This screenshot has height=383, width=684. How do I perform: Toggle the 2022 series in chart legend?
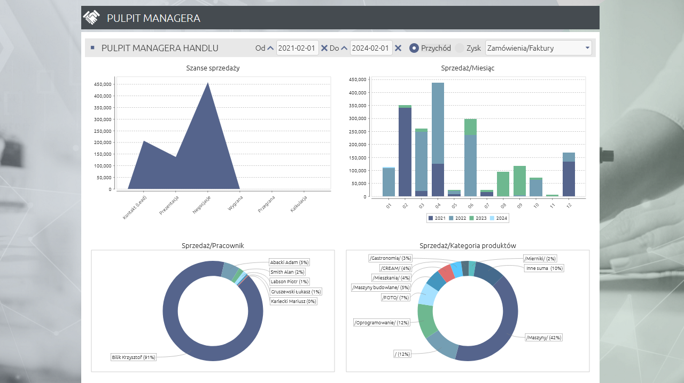click(x=457, y=218)
